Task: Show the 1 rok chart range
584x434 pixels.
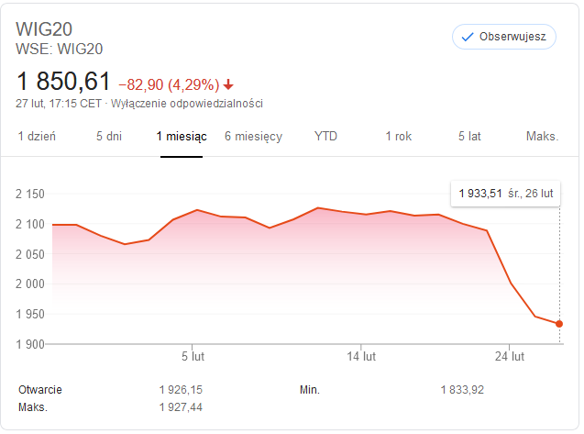Action: point(398,137)
